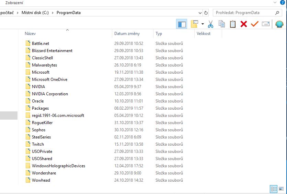The height and width of the screenshot is (194, 287).
Task: Select the regid.1991-06.com.microsoft folder
Action: (58, 116)
